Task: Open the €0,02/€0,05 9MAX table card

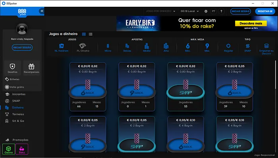Action: (x=88, y=134)
